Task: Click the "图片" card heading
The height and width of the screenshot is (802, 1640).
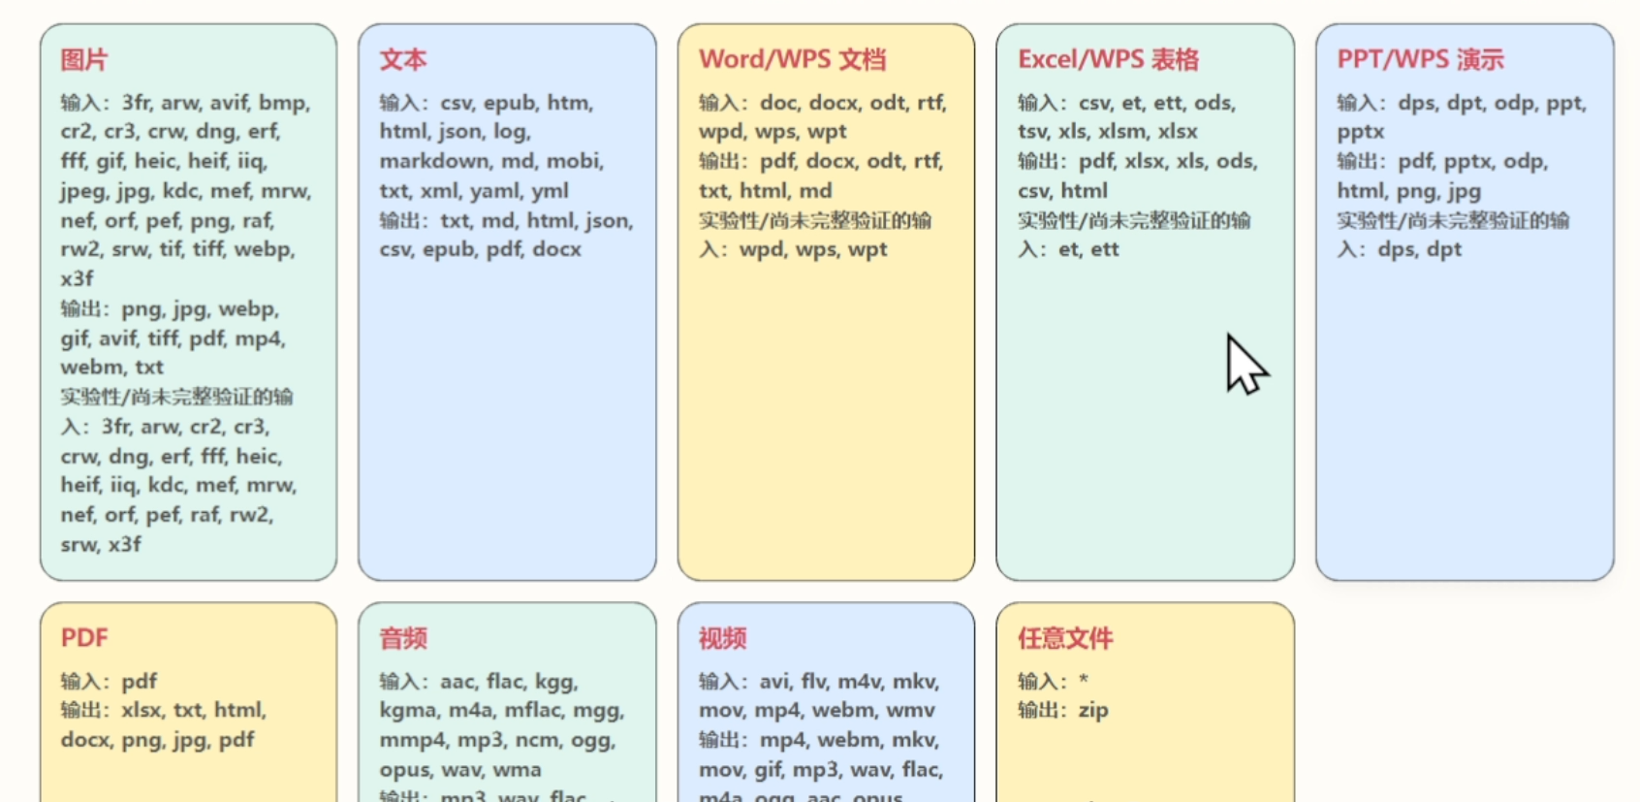Action: (x=84, y=60)
